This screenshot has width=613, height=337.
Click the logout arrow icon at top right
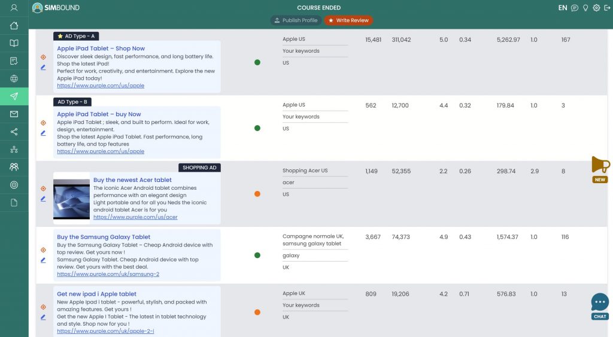[607, 8]
